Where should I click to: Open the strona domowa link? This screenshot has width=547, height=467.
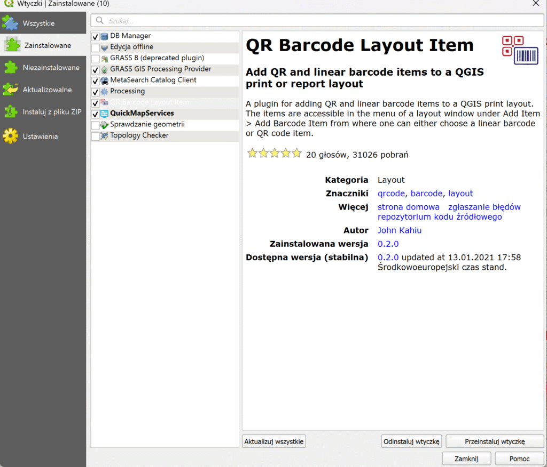click(x=408, y=207)
